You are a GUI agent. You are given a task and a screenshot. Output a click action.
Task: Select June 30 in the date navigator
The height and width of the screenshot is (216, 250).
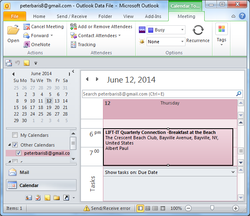pos(24,120)
